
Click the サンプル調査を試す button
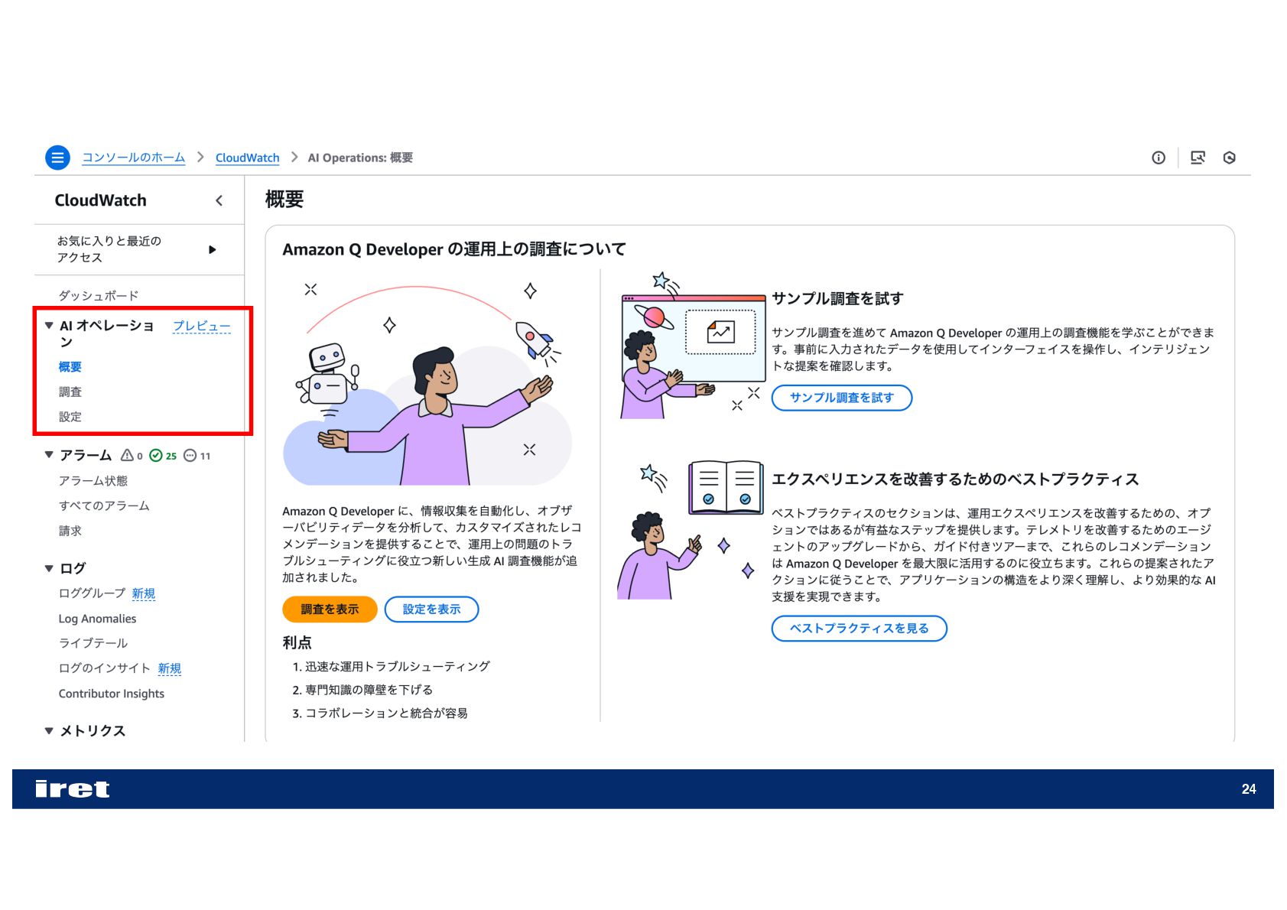842,398
